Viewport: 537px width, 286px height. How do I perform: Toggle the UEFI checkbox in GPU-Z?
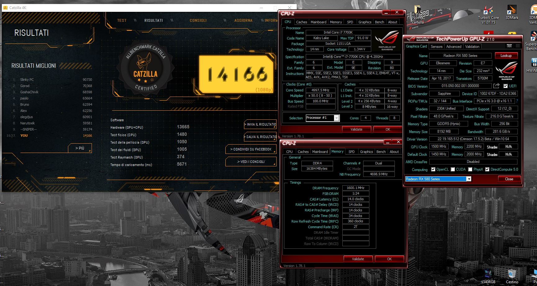(x=505, y=86)
